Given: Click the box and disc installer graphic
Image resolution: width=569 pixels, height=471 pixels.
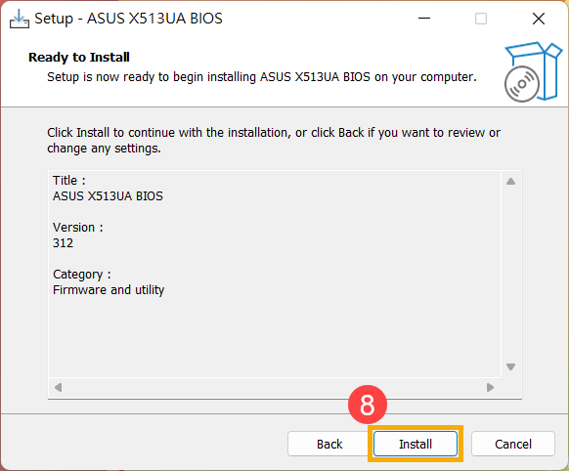Looking at the screenshot, I should pyautogui.click(x=533, y=71).
